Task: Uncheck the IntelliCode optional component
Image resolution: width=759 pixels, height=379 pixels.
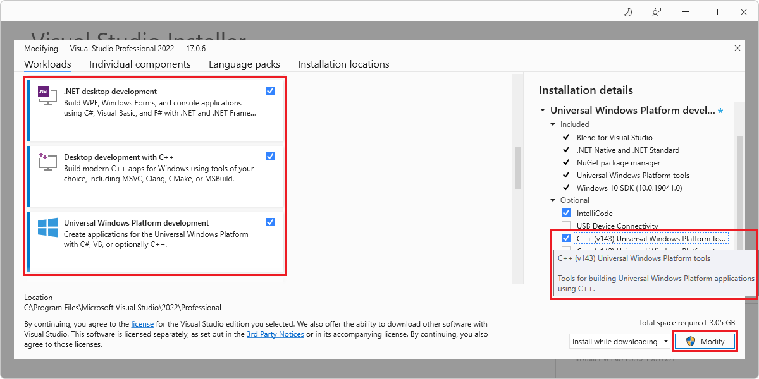Action: pyautogui.click(x=565, y=213)
